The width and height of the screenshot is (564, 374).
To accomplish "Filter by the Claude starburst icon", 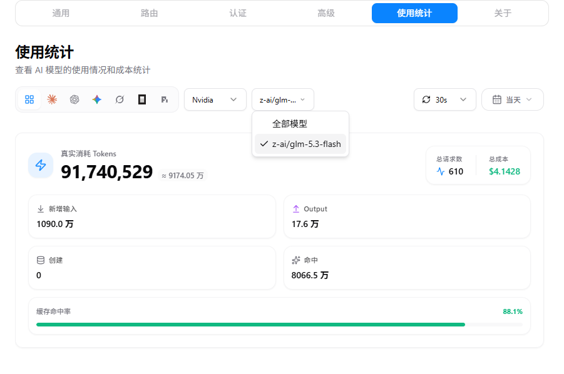I will click(52, 99).
